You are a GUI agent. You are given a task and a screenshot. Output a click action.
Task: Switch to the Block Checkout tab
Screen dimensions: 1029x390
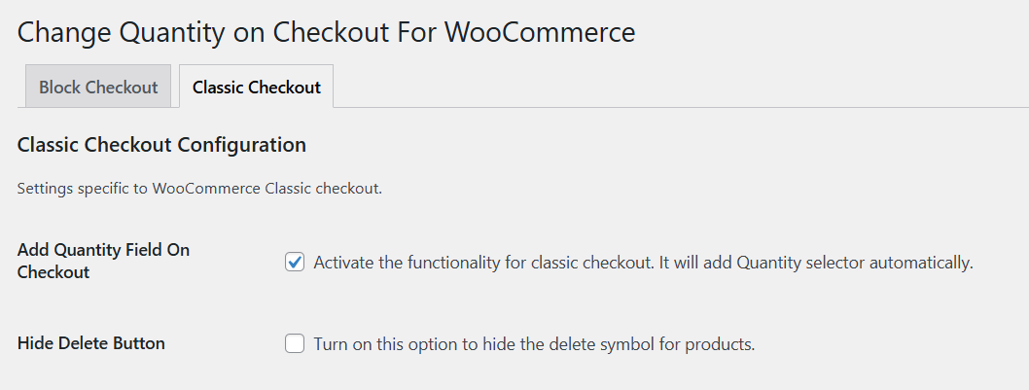point(98,87)
